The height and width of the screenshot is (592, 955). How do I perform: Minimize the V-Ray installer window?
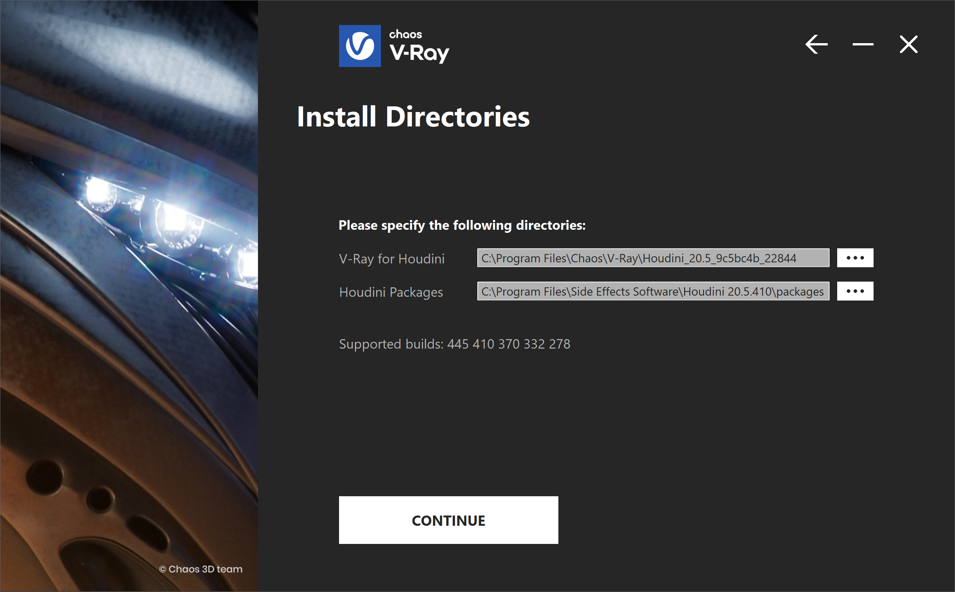coord(863,44)
